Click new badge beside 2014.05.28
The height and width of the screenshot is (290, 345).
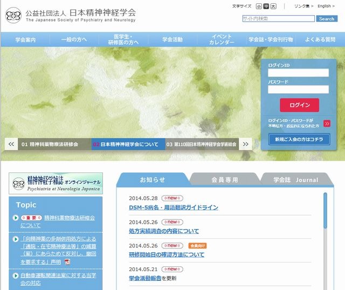[172, 198]
